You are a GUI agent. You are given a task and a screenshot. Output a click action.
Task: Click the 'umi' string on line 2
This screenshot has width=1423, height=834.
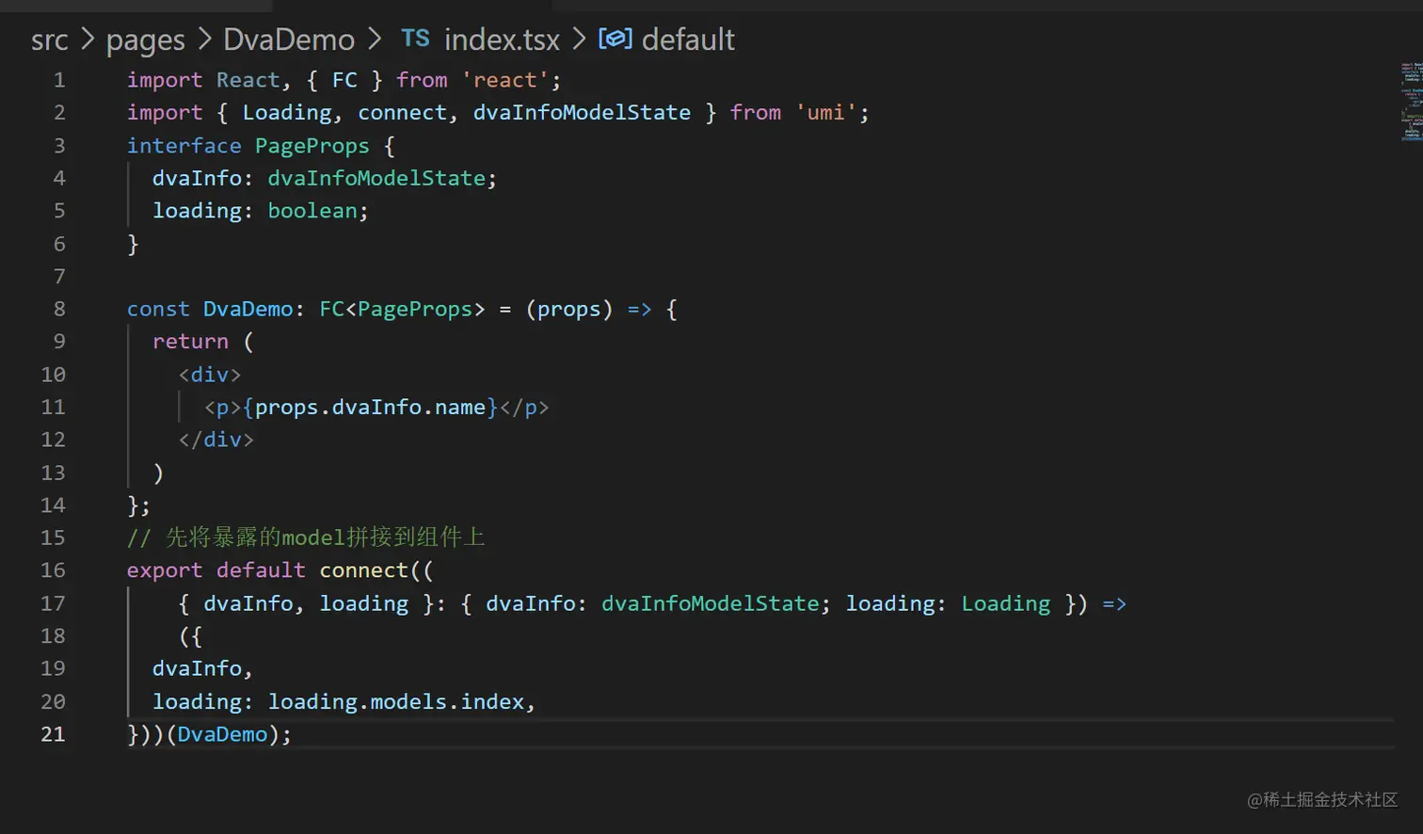tap(826, 113)
